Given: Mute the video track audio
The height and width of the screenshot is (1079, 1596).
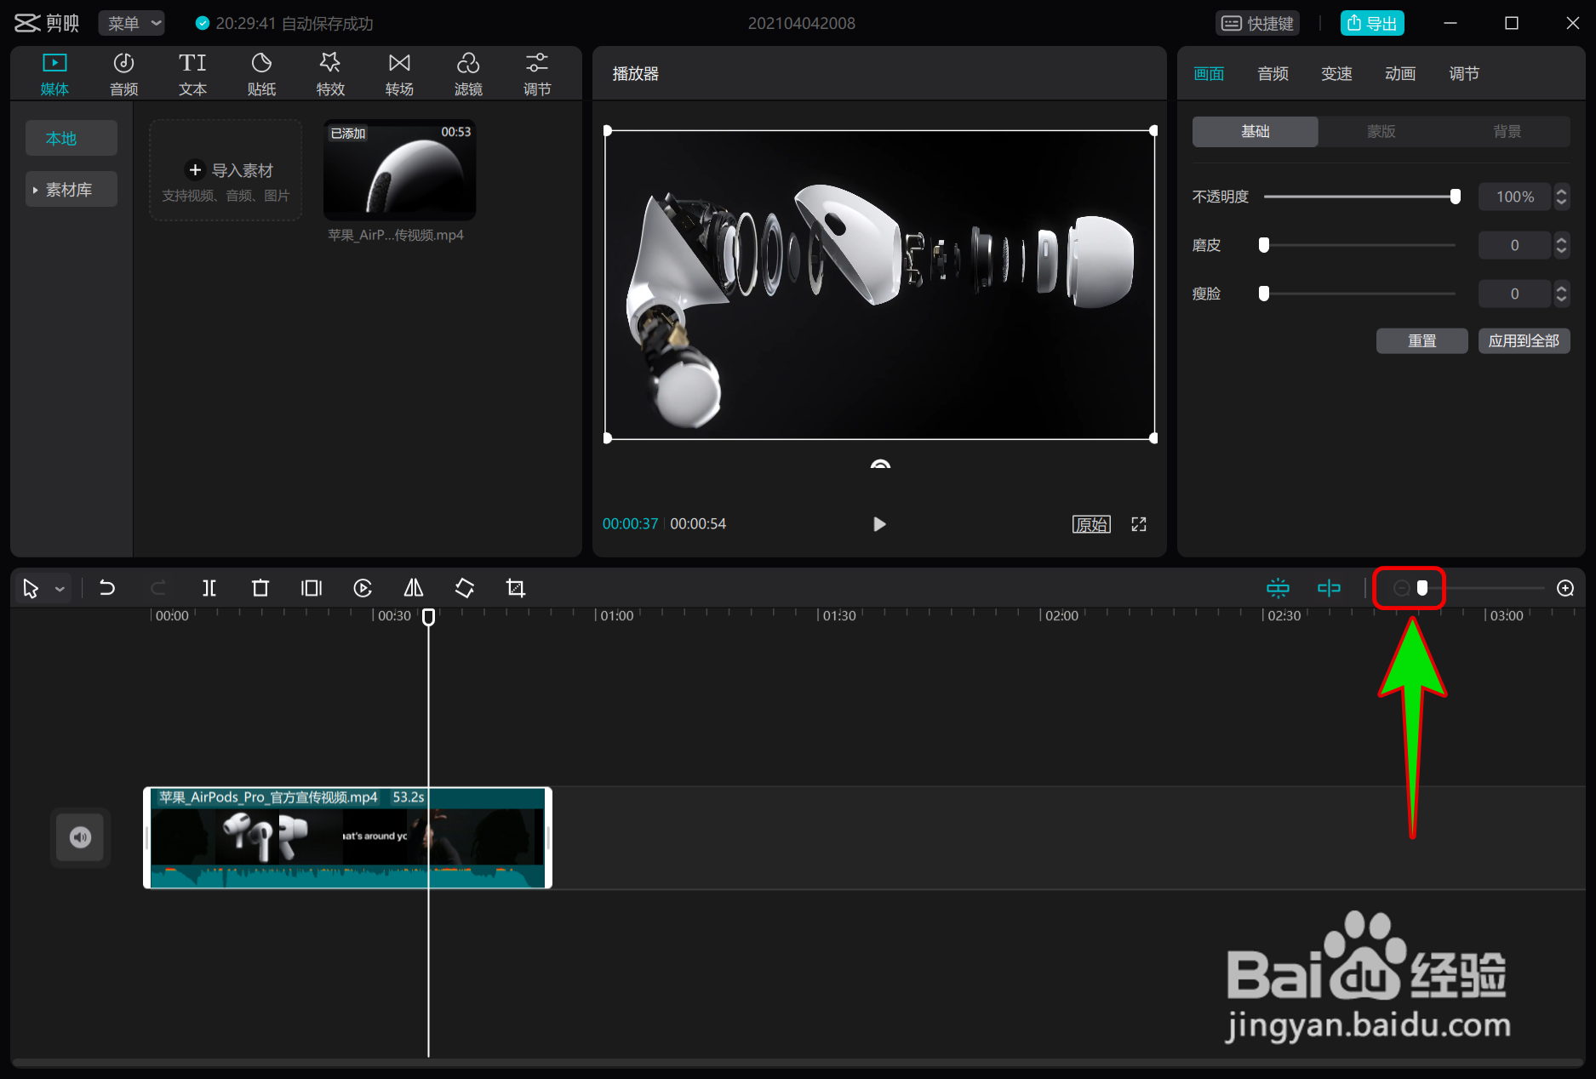Looking at the screenshot, I should [80, 837].
